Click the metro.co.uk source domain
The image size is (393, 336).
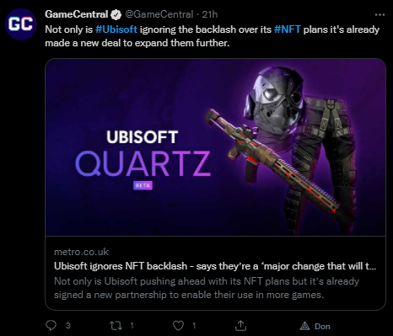click(x=81, y=252)
